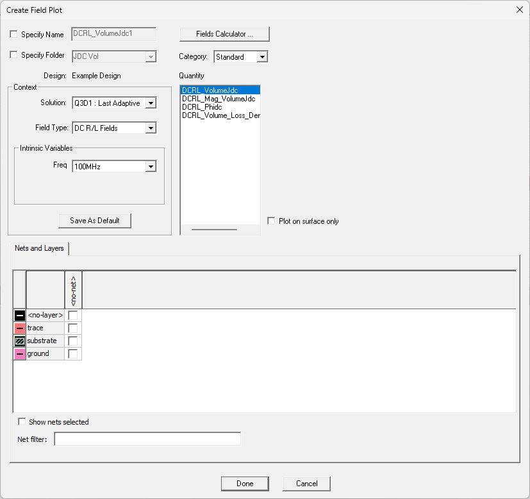Select the black <no-layer> color swatch
Image resolution: width=530 pixels, height=499 pixels.
tap(19, 315)
